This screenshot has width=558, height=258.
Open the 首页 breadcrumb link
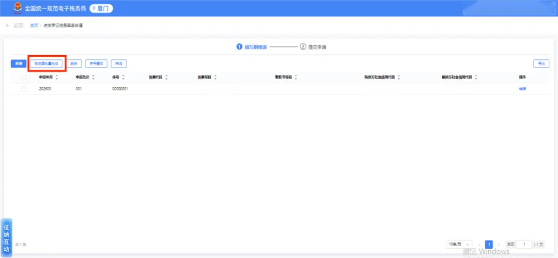click(x=34, y=26)
